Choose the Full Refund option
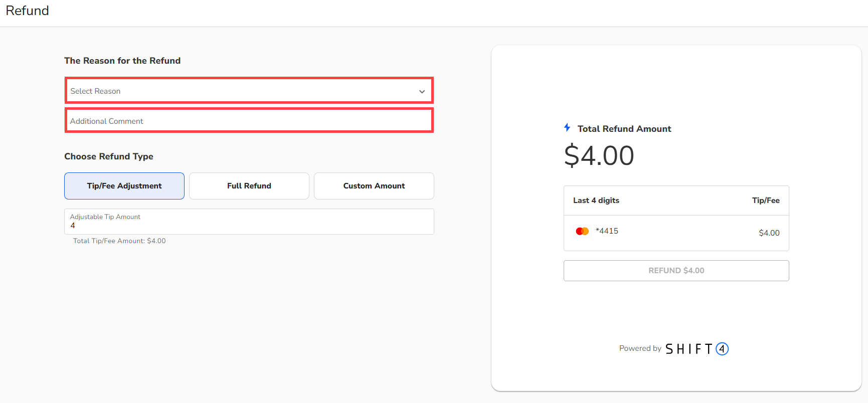The width and height of the screenshot is (868, 403). pos(249,186)
